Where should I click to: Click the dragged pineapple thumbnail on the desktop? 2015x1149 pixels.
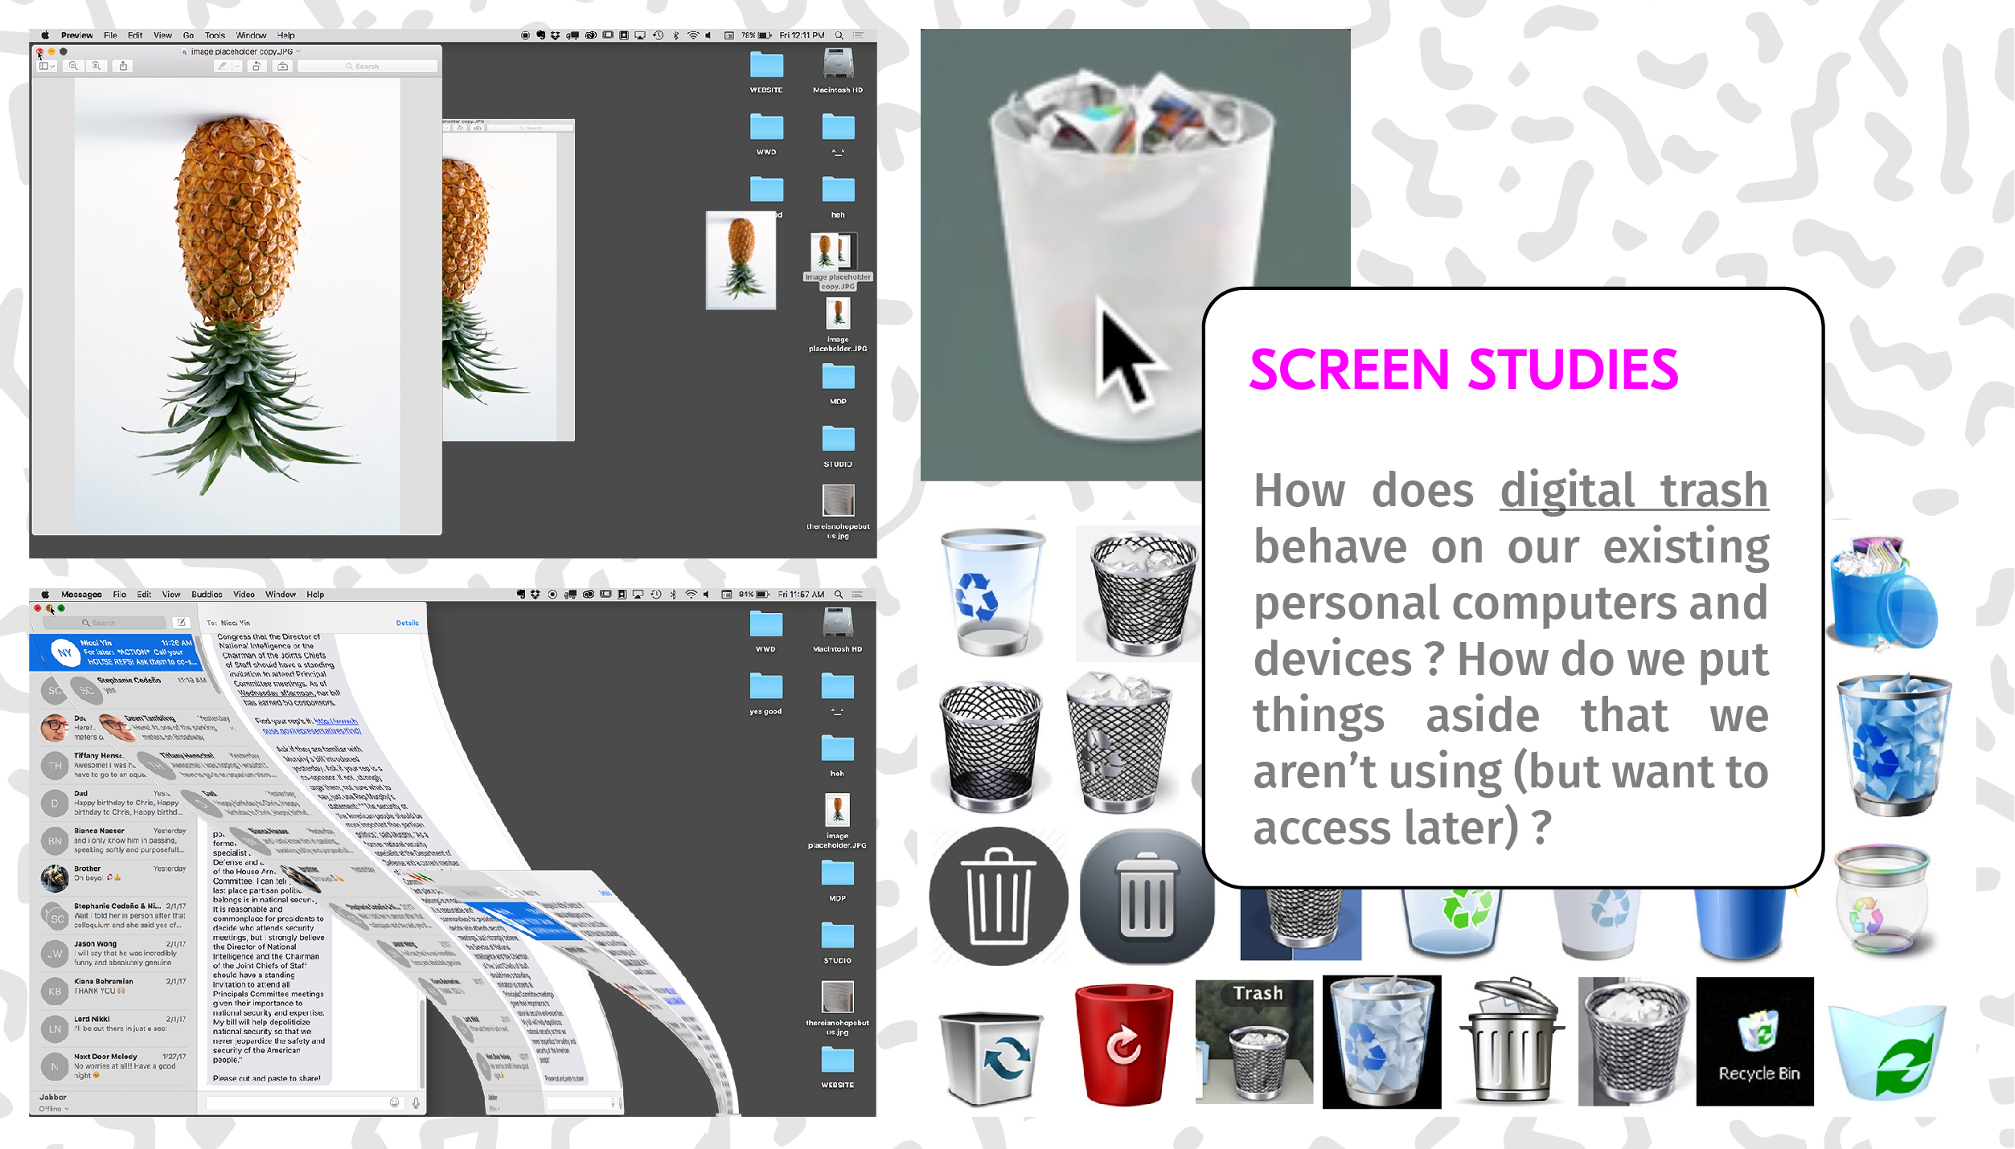tap(741, 260)
